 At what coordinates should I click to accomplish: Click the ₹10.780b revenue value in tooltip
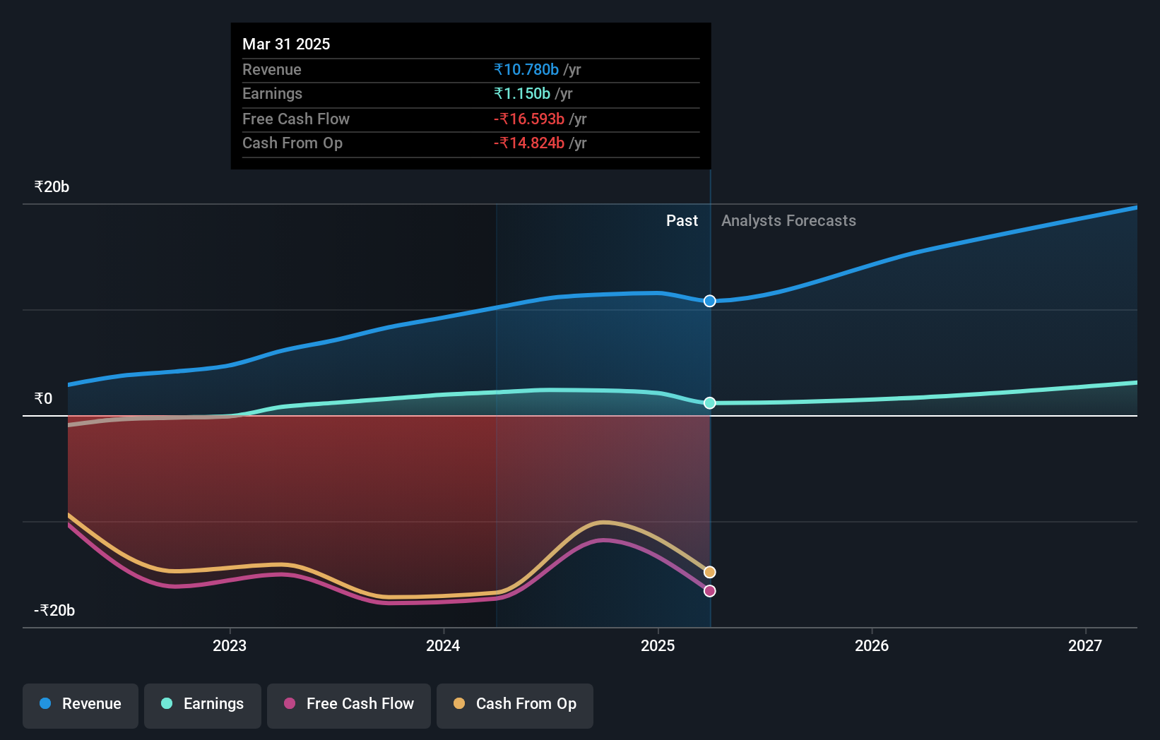pos(526,69)
